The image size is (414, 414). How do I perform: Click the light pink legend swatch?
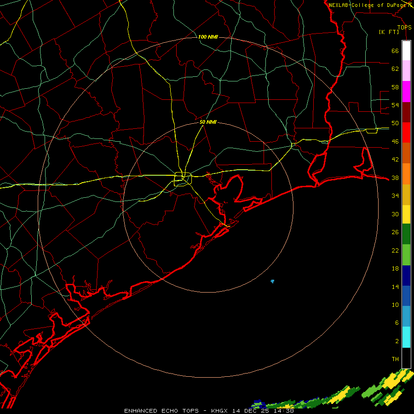tap(406, 70)
